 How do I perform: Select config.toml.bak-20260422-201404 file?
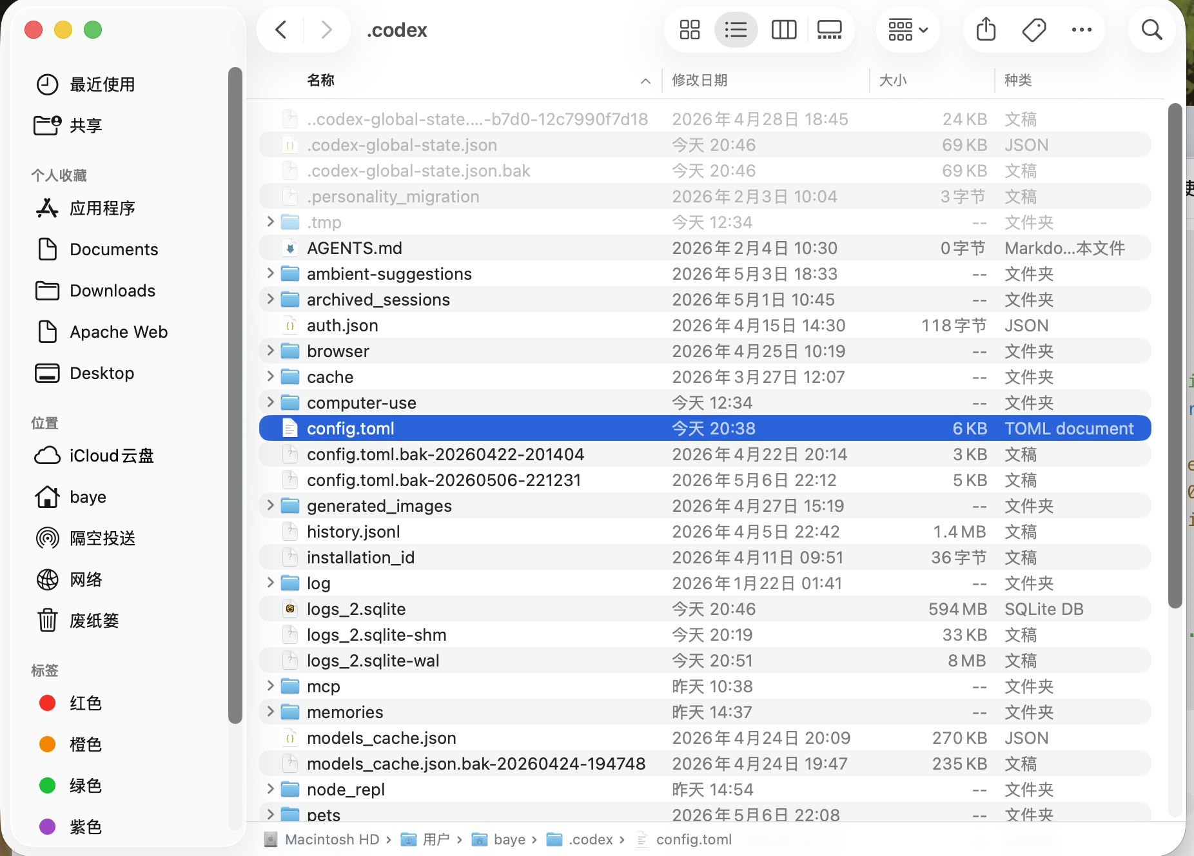(705, 454)
